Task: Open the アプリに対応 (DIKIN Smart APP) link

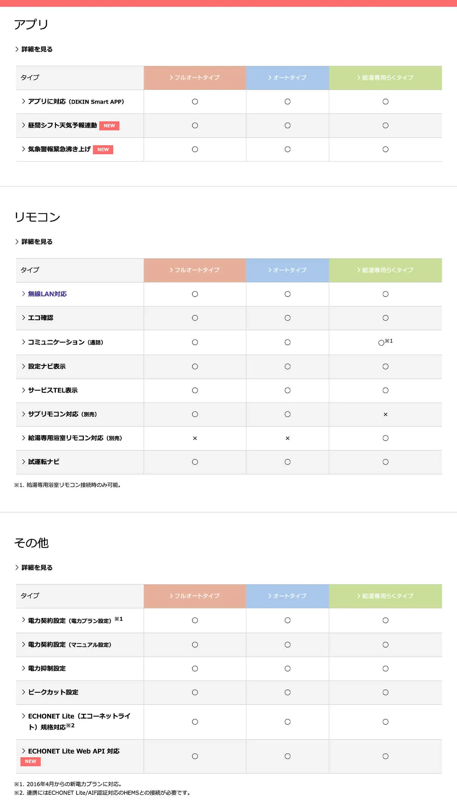Action: coord(76,102)
